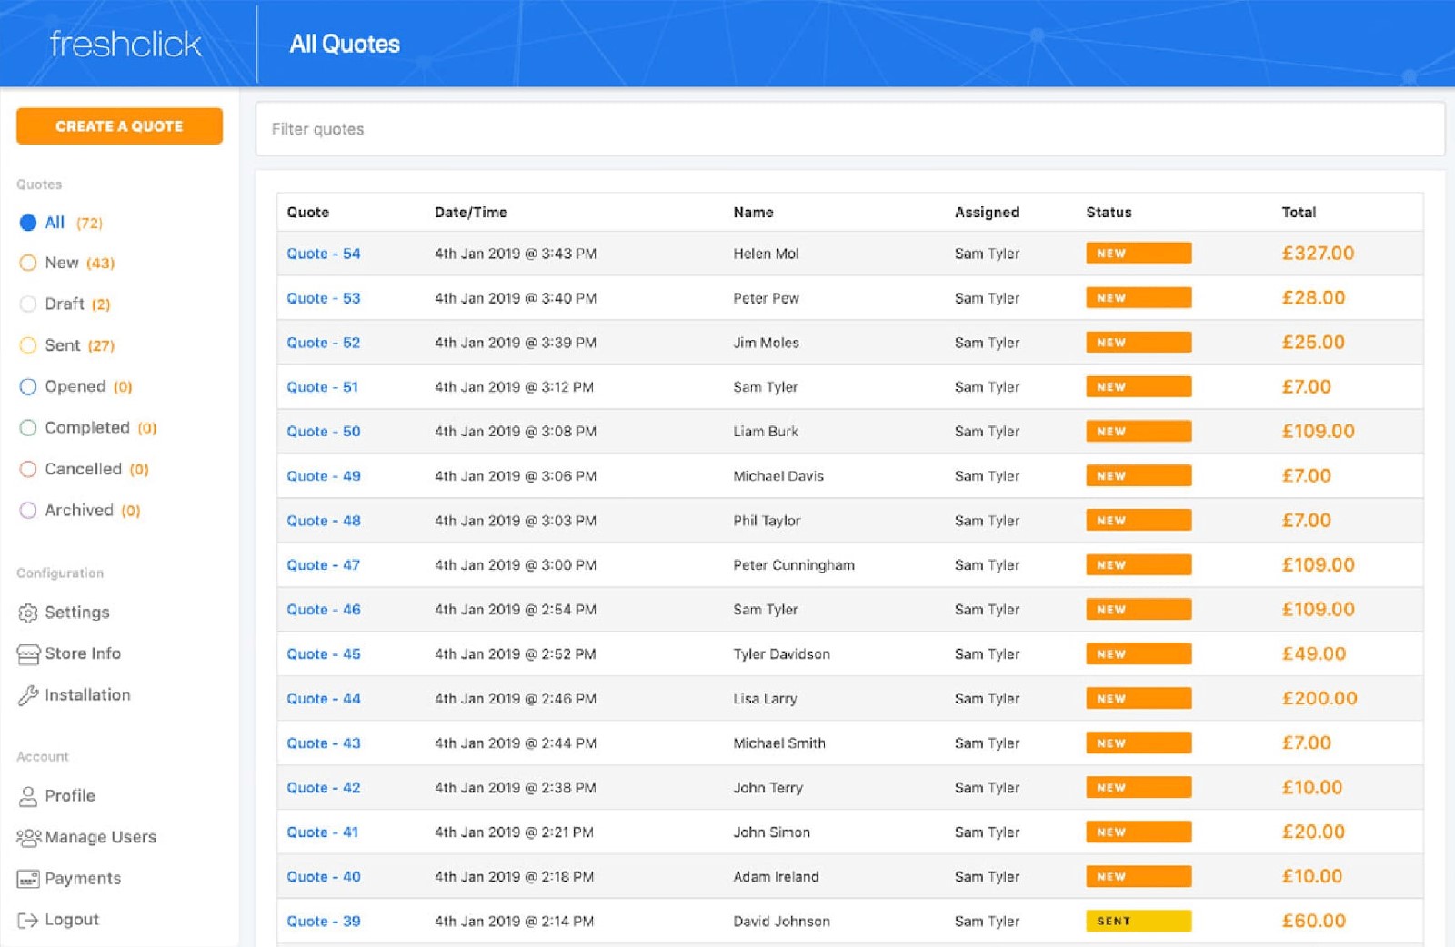Viewport: 1455px width, 947px height.
Task: Click the Installation wrench icon
Action: [28, 696]
